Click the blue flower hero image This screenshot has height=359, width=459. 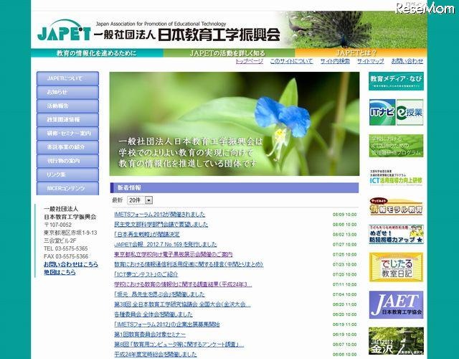[235, 123]
